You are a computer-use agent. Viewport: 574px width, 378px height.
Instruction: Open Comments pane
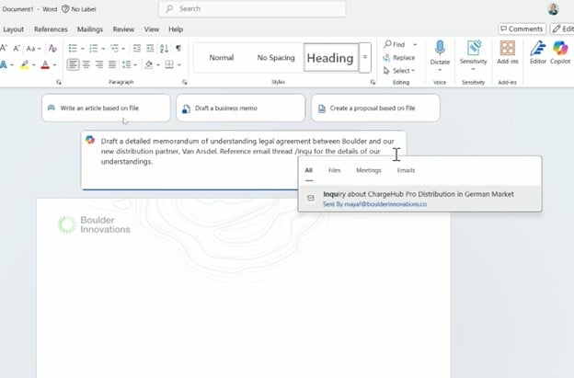coord(522,29)
